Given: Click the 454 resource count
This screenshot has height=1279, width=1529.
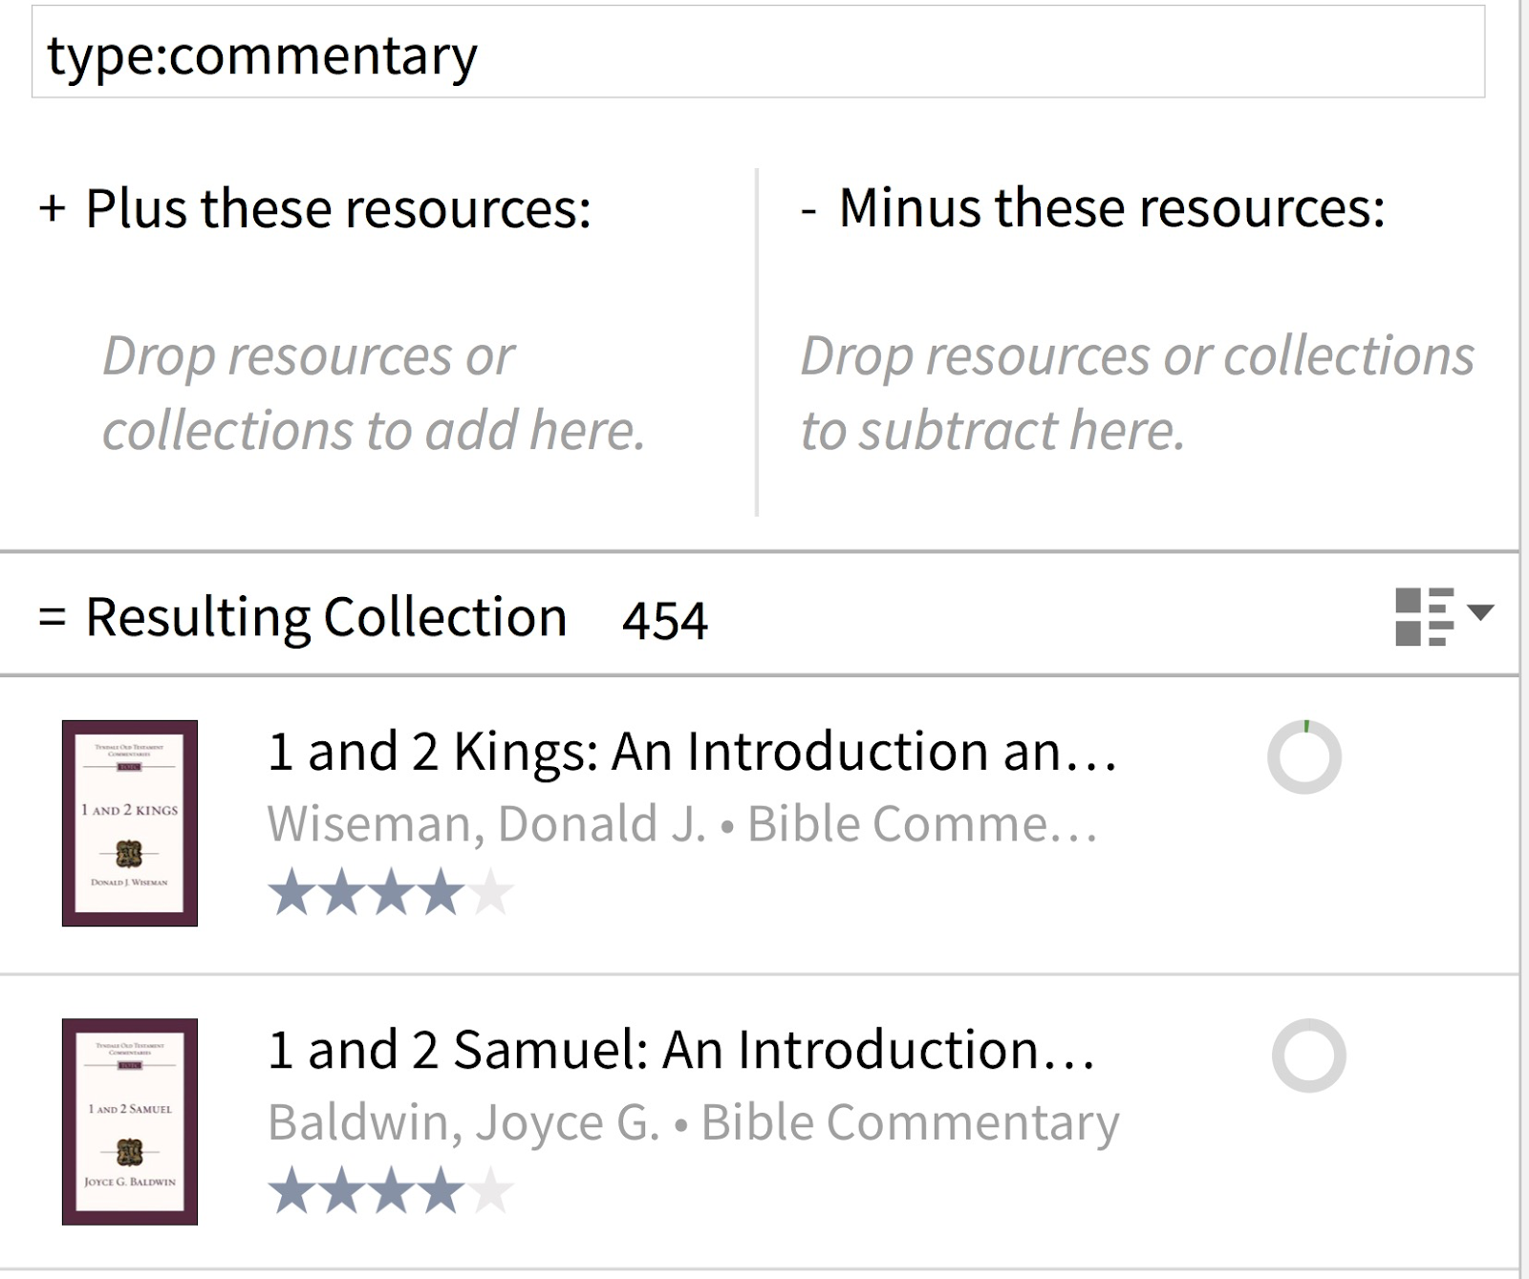Looking at the screenshot, I should [x=665, y=621].
